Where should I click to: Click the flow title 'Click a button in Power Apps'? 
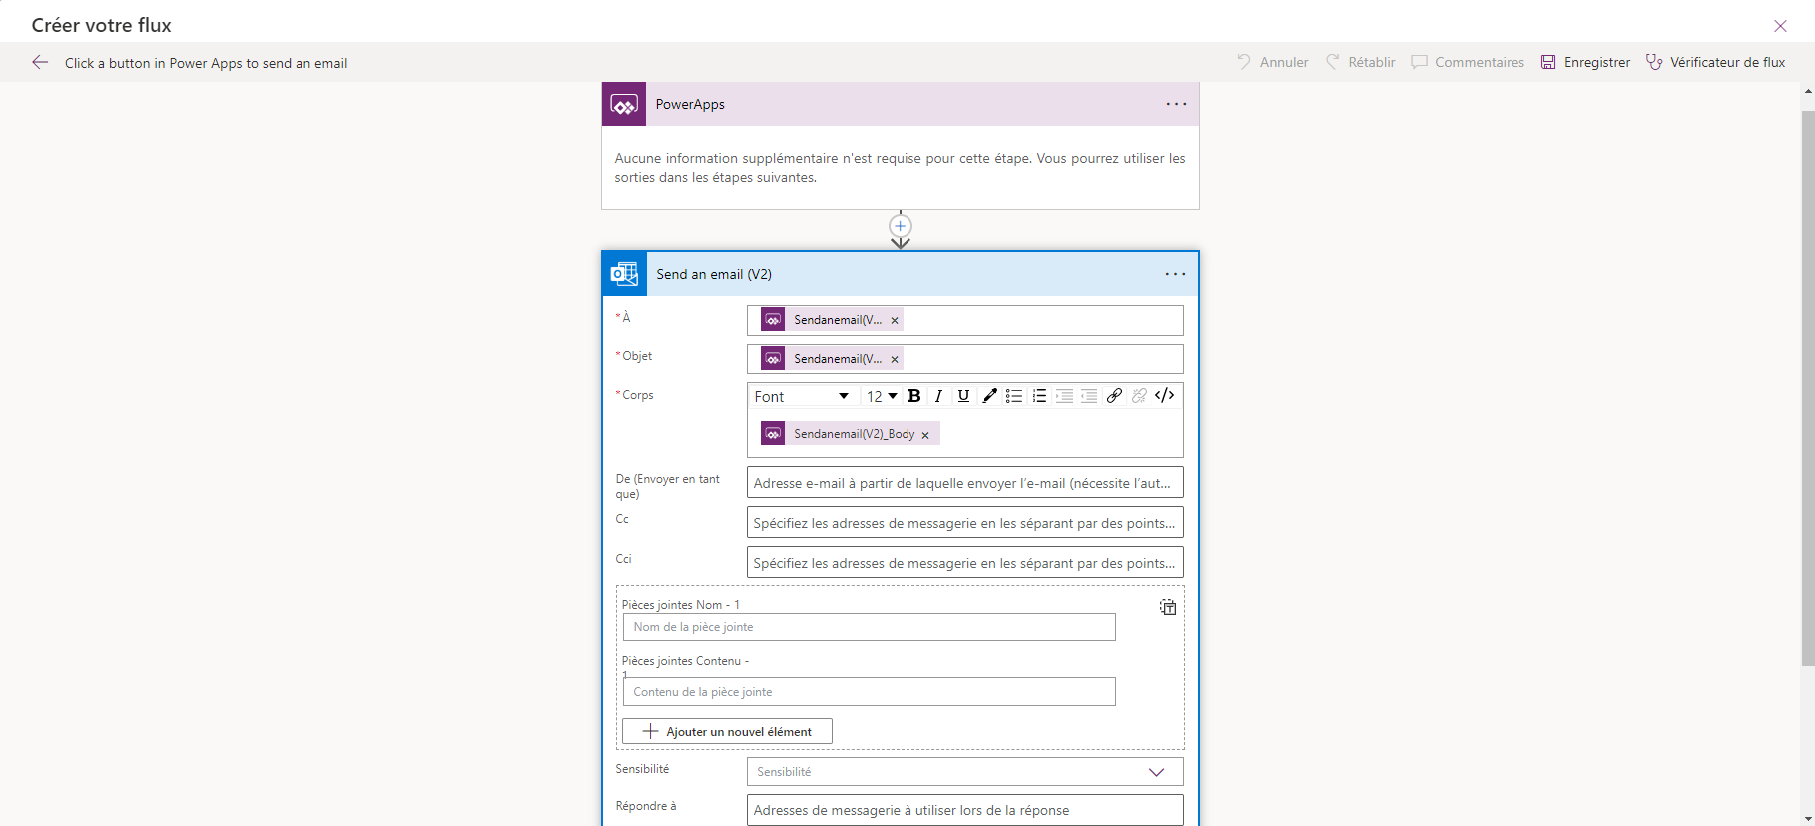(x=206, y=63)
